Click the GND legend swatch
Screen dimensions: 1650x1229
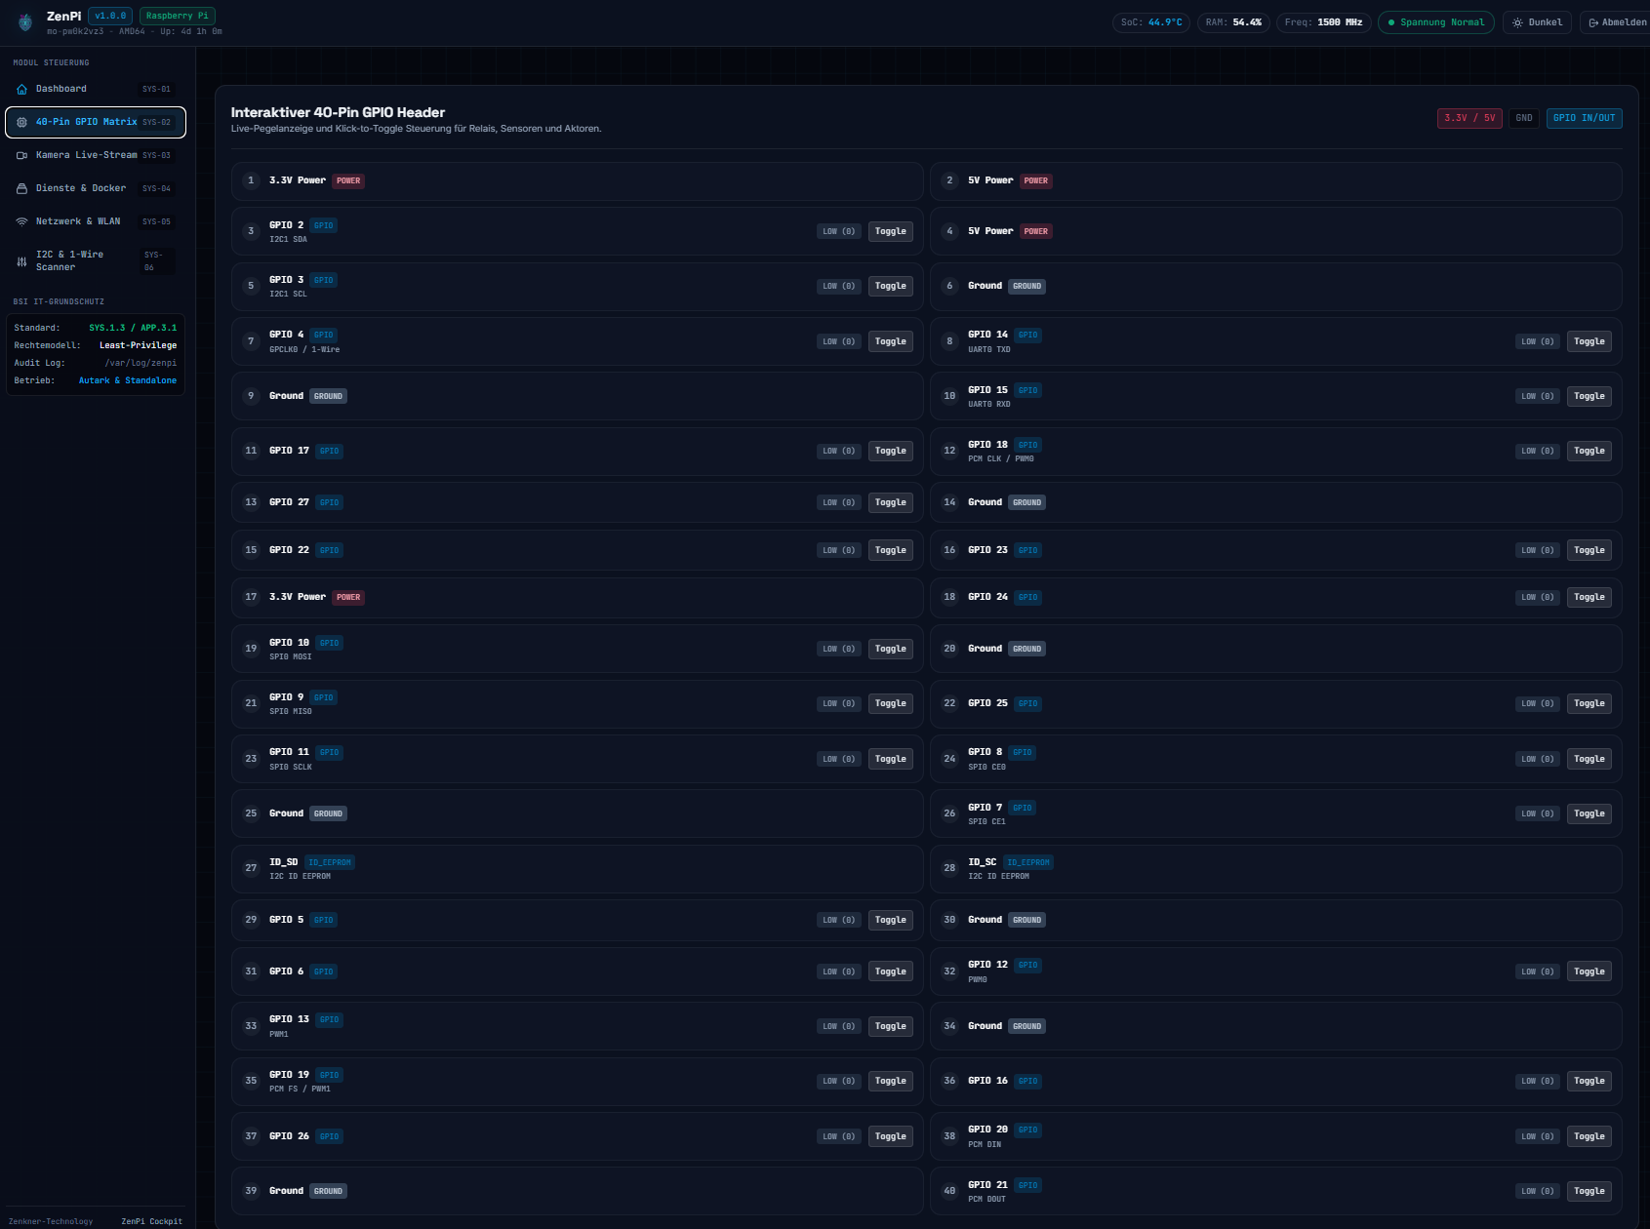(1524, 118)
